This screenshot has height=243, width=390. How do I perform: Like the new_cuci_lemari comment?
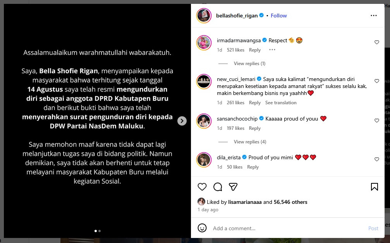(376, 81)
